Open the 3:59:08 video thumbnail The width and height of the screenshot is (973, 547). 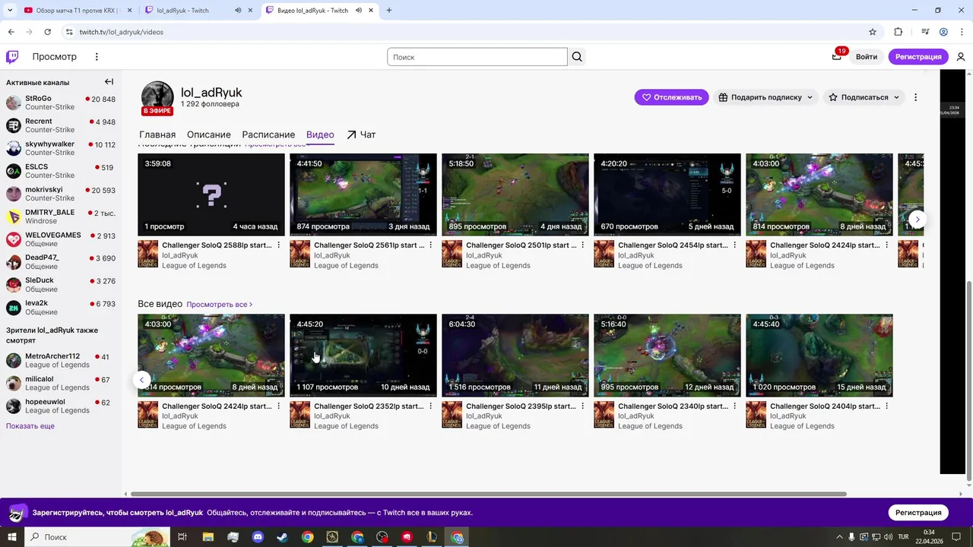tap(211, 194)
